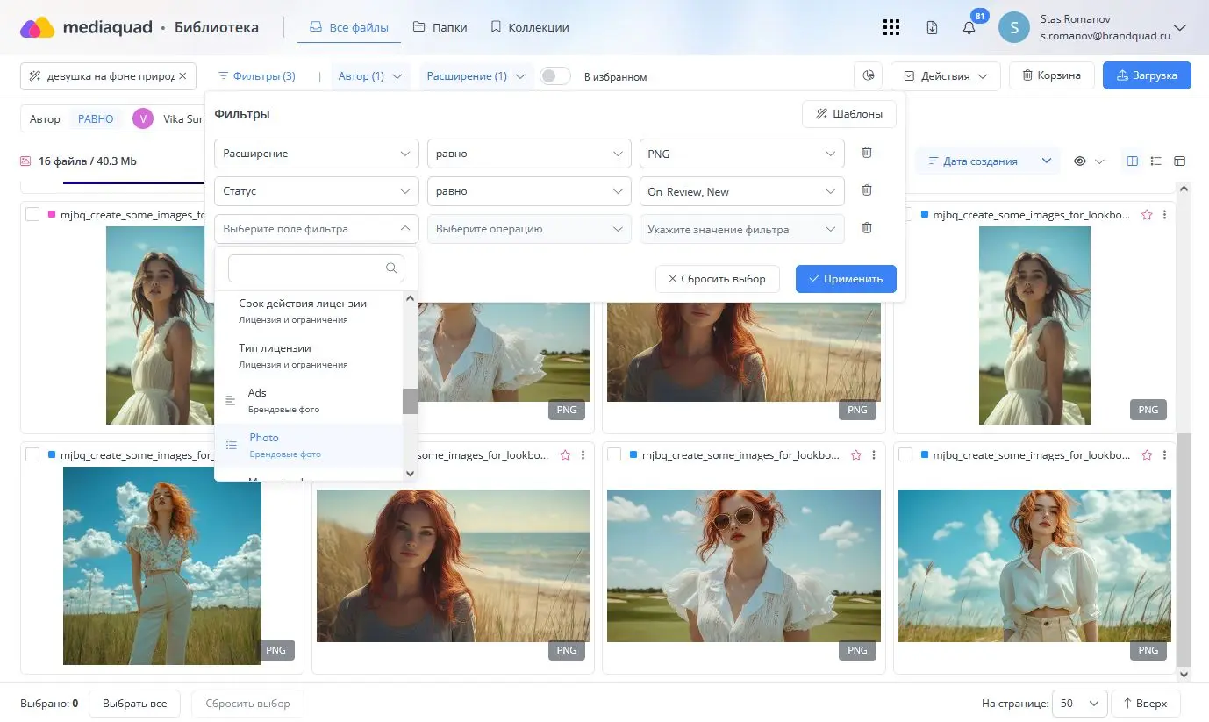This screenshot has height=722, width=1209.
Task: Open the per-page '50' dropdown
Action: click(1078, 703)
